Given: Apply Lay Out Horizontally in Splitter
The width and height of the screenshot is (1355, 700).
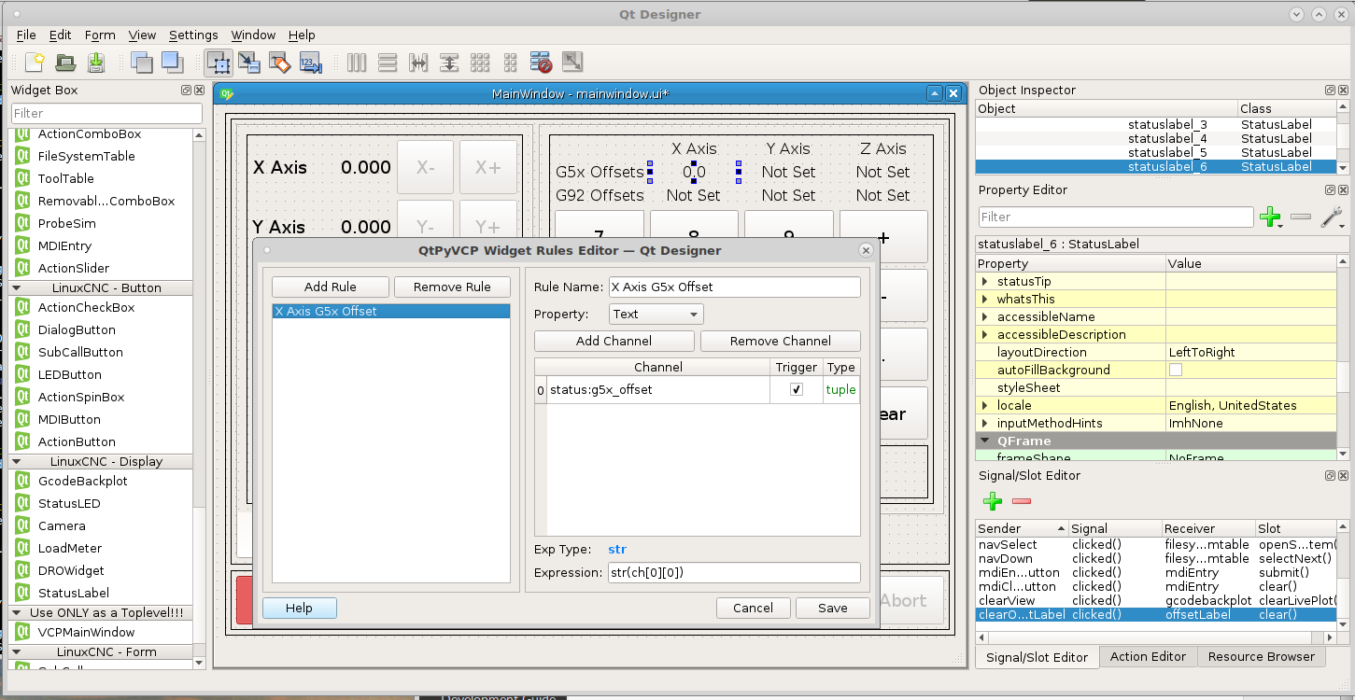Looking at the screenshot, I should pyautogui.click(x=418, y=63).
